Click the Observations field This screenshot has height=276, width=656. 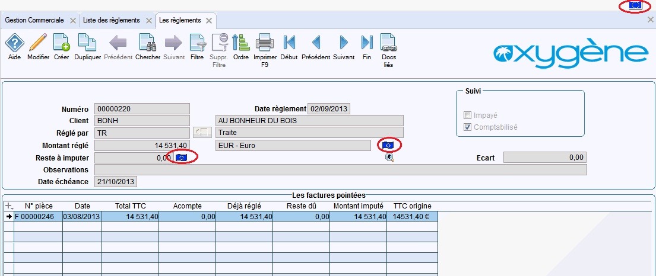point(341,169)
